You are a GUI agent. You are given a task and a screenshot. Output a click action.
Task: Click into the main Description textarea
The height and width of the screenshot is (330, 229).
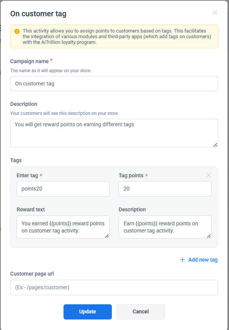coord(114,133)
